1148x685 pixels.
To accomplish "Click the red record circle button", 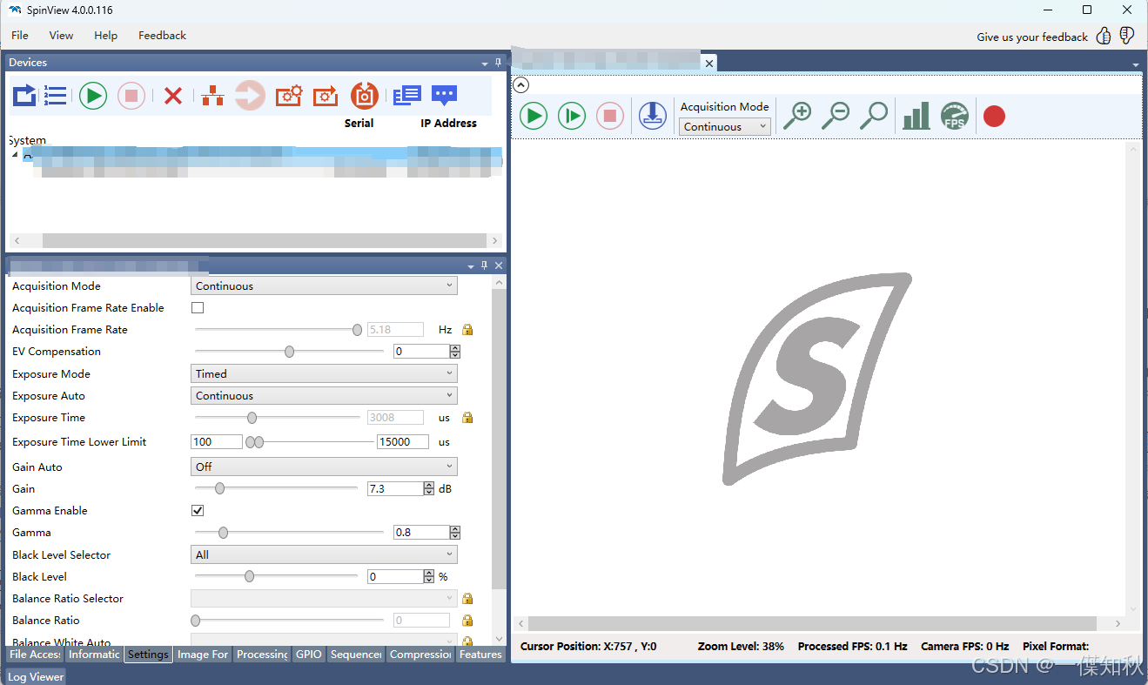I will [x=994, y=116].
